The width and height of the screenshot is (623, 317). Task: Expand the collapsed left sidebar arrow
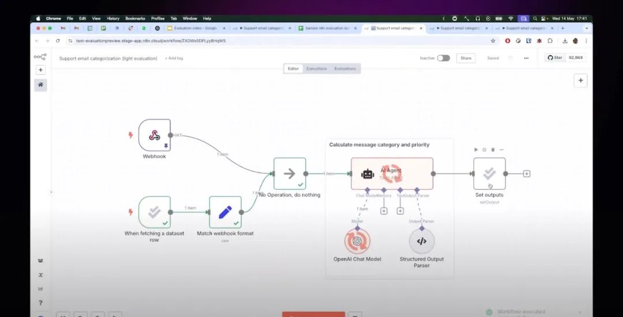click(51, 192)
